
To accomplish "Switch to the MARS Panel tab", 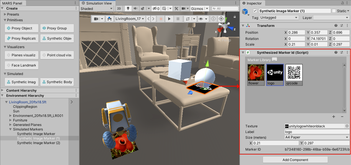I will click(x=13, y=3).
